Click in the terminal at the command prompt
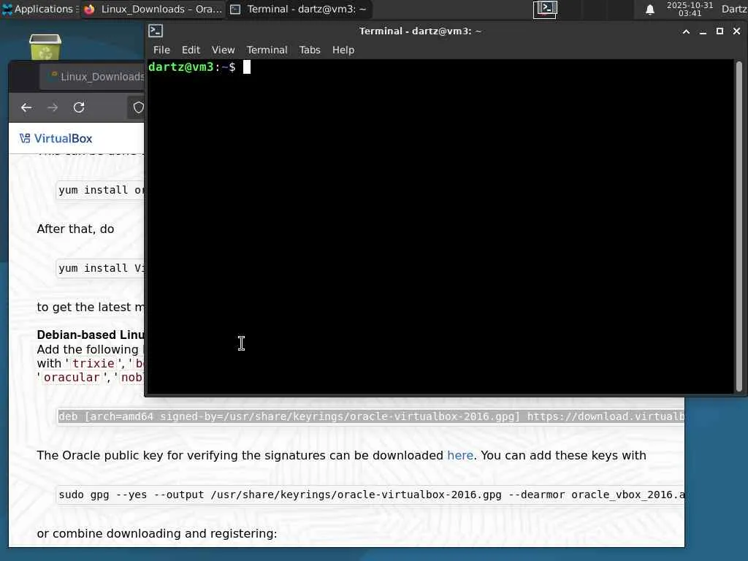This screenshot has width=748, height=561. click(x=247, y=67)
